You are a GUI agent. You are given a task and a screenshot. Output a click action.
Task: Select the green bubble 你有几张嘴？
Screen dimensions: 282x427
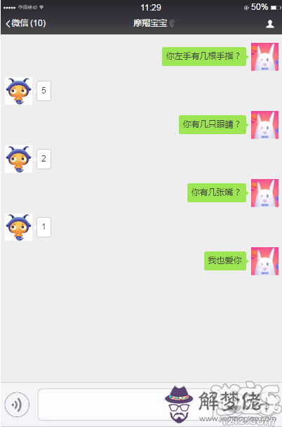tap(217, 192)
